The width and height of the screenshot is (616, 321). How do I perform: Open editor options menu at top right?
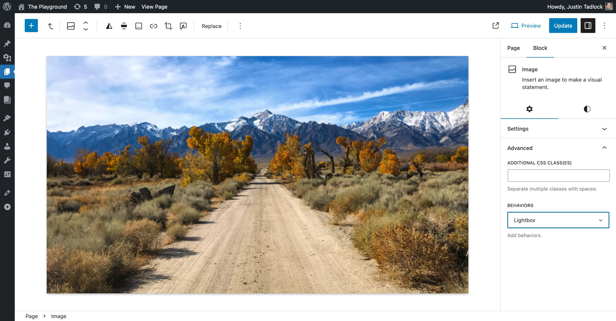pos(604,25)
